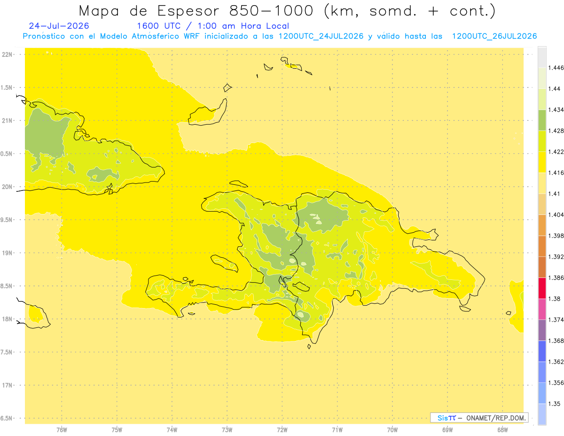Click the colorbar value '1.422'
Viewport: 564px width, 436px height.
(556, 152)
